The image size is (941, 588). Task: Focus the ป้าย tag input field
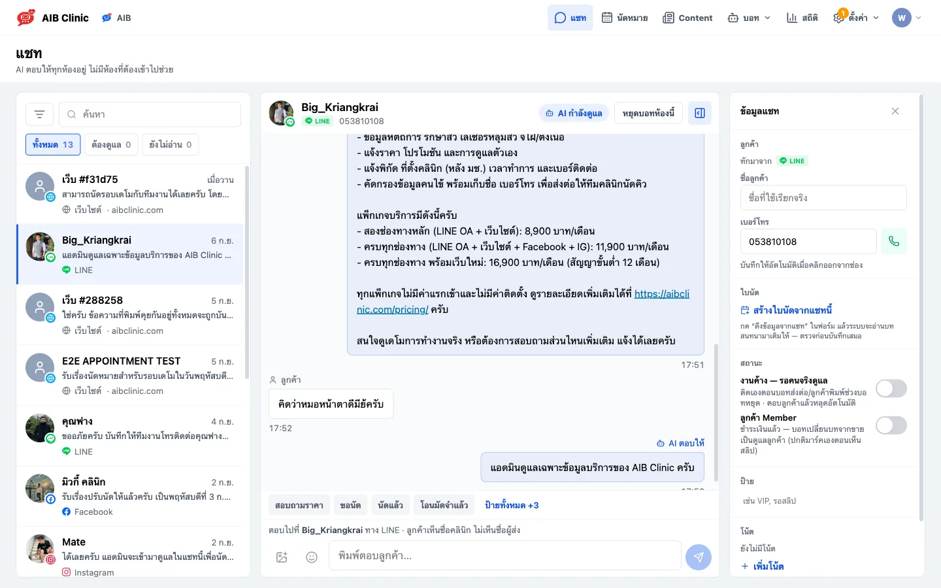(x=823, y=500)
